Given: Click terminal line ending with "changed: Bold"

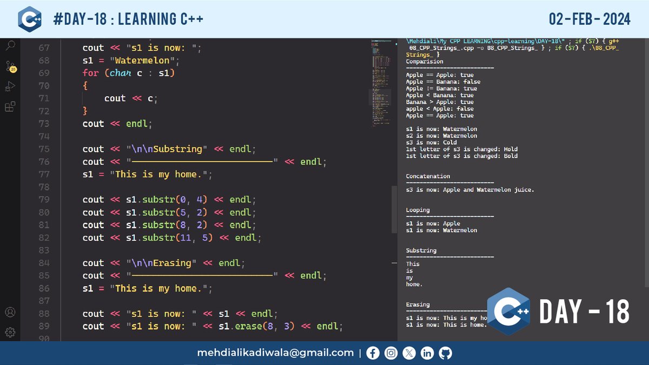Looking at the screenshot, I should point(462,156).
